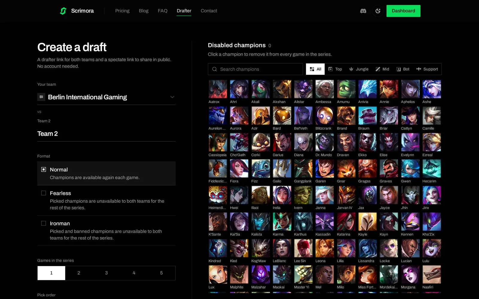Viewport: 479px width, 299px height.
Task: Focus the Search champions field
Action: 255,69
